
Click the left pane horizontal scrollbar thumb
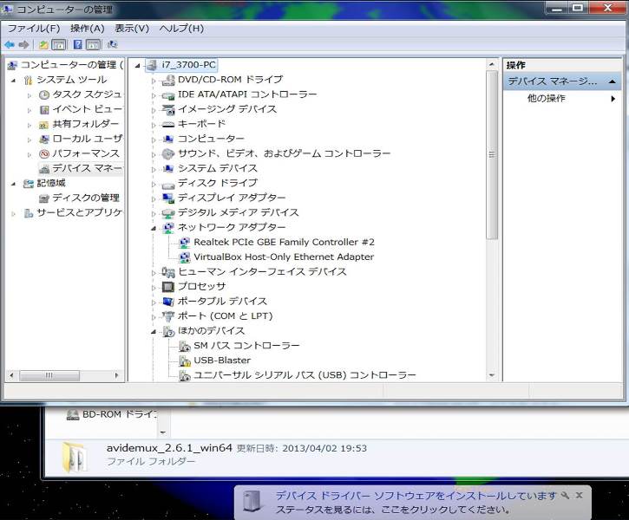[49, 375]
